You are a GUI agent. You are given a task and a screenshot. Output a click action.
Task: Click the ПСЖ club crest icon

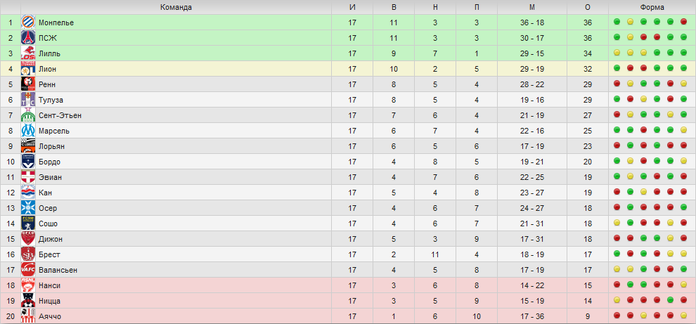(28, 38)
